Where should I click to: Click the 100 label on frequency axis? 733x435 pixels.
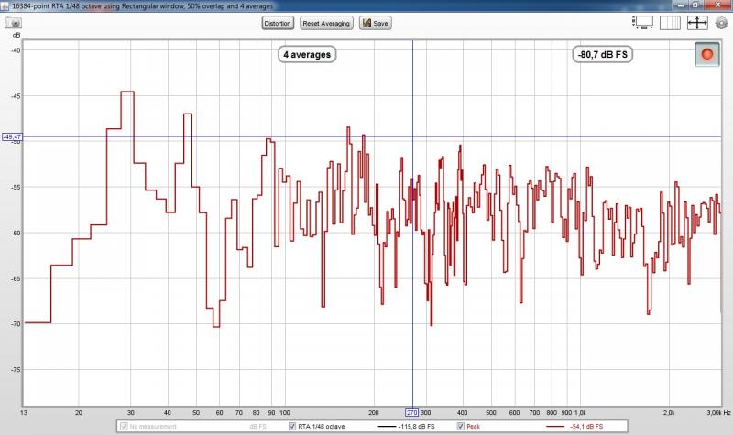point(285,413)
